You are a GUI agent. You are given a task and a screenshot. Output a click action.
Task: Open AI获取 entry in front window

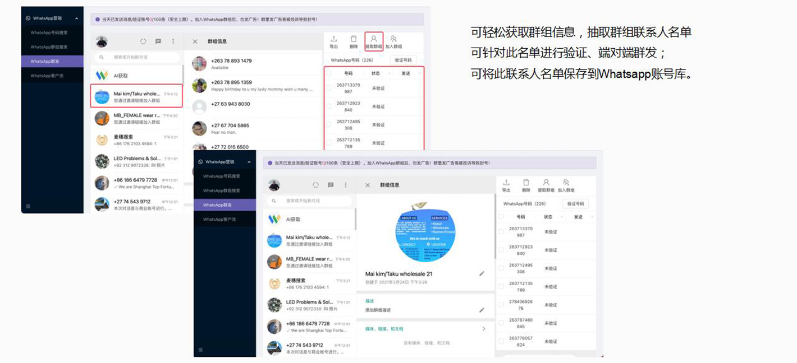pyautogui.click(x=310, y=219)
